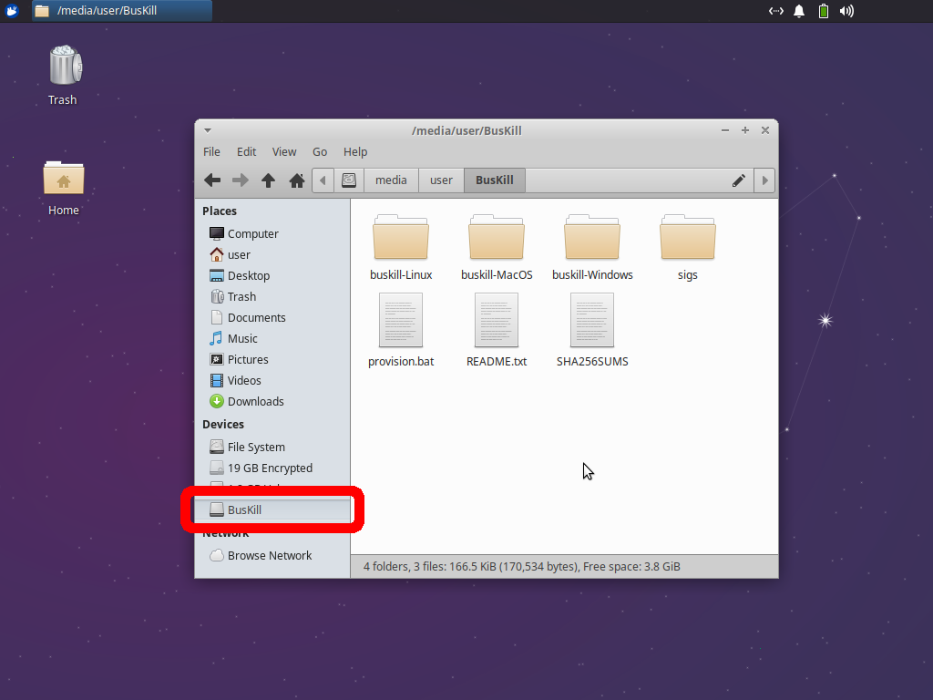Select the README.txt file icon
The width and height of the screenshot is (933, 700).
point(497,320)
